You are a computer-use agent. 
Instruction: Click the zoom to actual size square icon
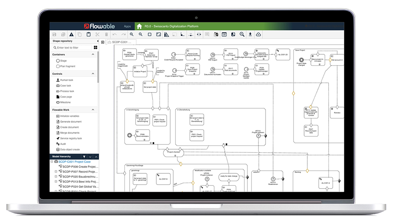click(x=149, y=34)
